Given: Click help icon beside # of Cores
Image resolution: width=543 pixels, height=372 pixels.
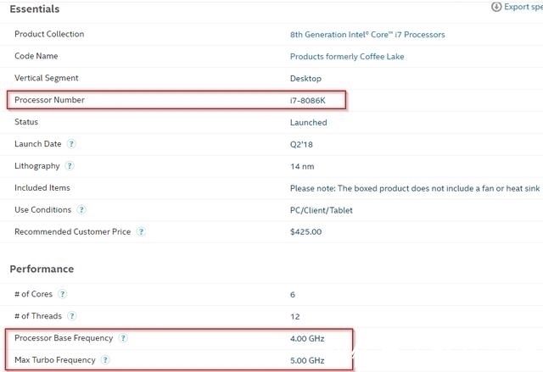Looking at the screenshot, I should [63, 294].
